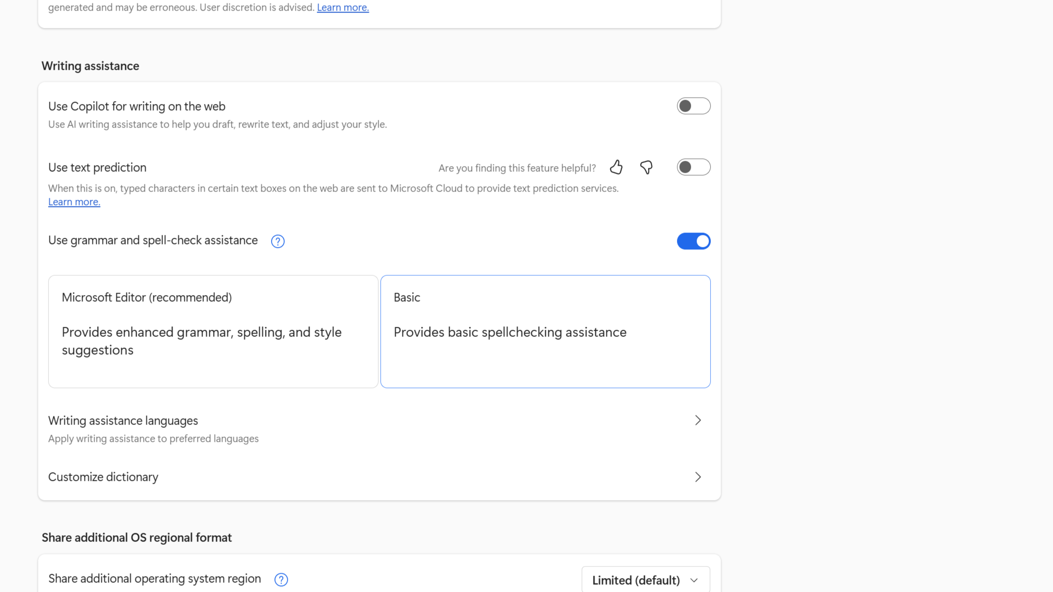Click 'Share additional operating system region' label
This screenshot has width=1053, height=592.
[x=155, y=579]
